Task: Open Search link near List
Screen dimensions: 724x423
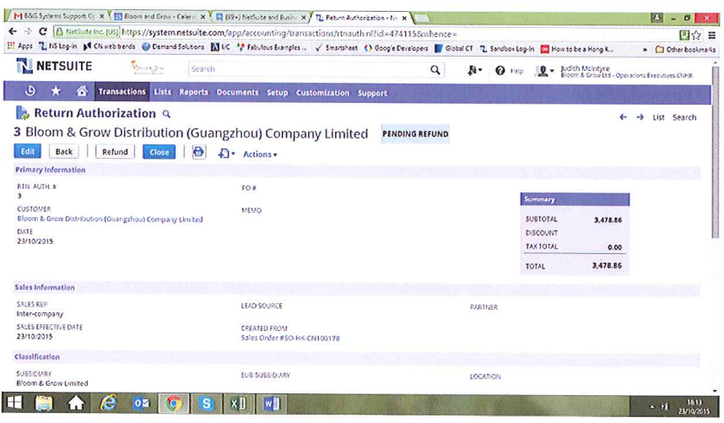Action: 684,117
